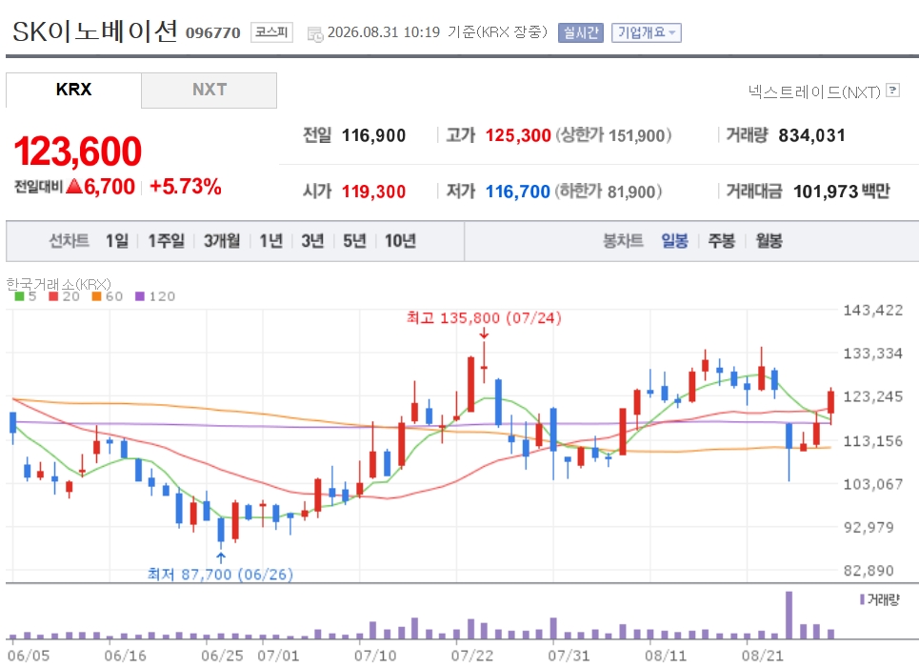Click the 하한가 81,900 text
919x668 pixels.
(x=609, y=192)
